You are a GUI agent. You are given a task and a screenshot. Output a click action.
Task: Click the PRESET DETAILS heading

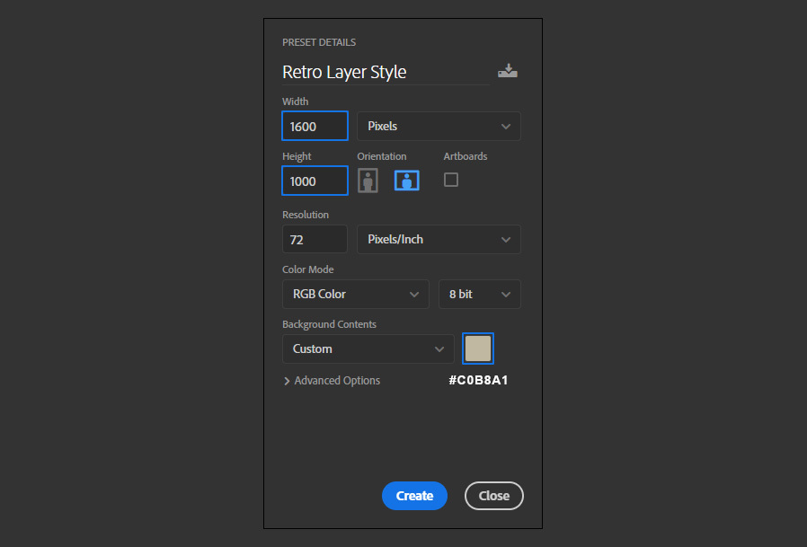coord(319,42)
